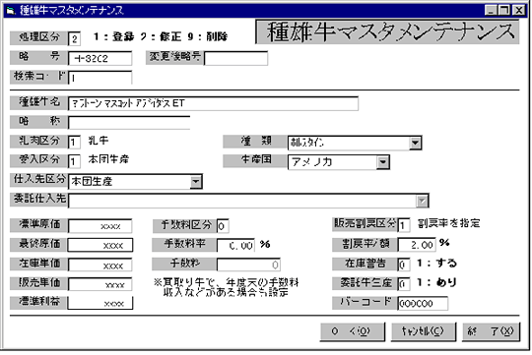Click the 乳牛 label text
The height and width of the screenshot is (355, 532).
click(x=99, y=141)
